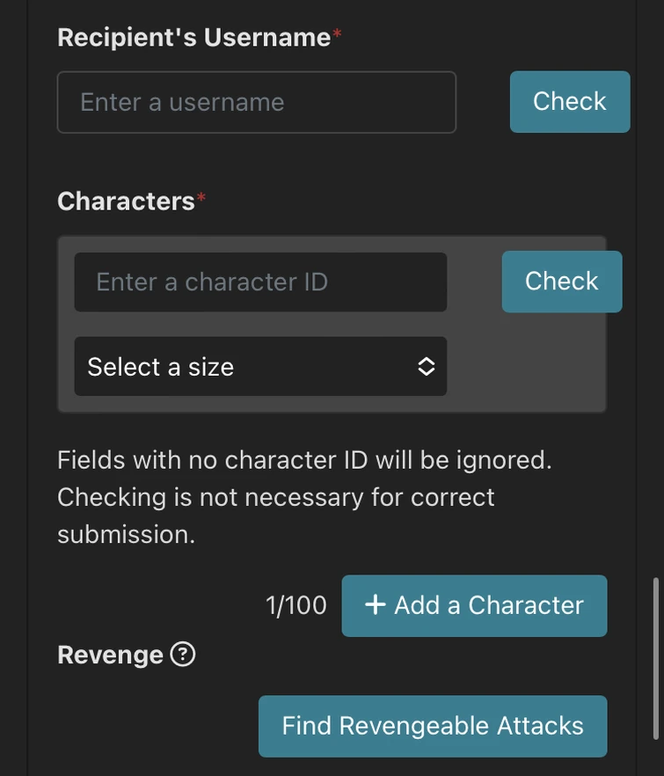The height and width of the screenshot is (776, 664).
Task: Click Check next to Recipient's Username
Action: tap(569, 101)
